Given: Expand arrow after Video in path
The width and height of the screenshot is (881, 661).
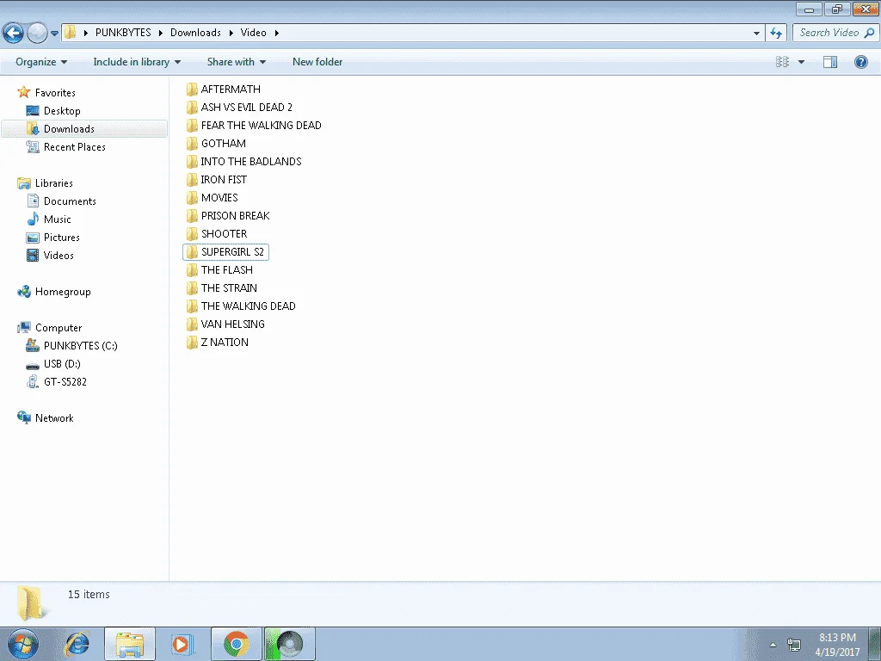Looking at the screenshot, I should click(x=276, y=34).
